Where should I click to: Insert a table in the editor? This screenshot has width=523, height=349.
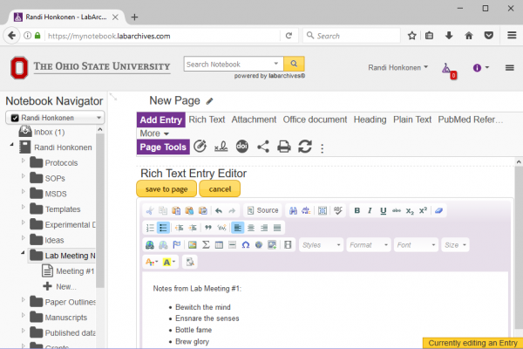point(219,245)
